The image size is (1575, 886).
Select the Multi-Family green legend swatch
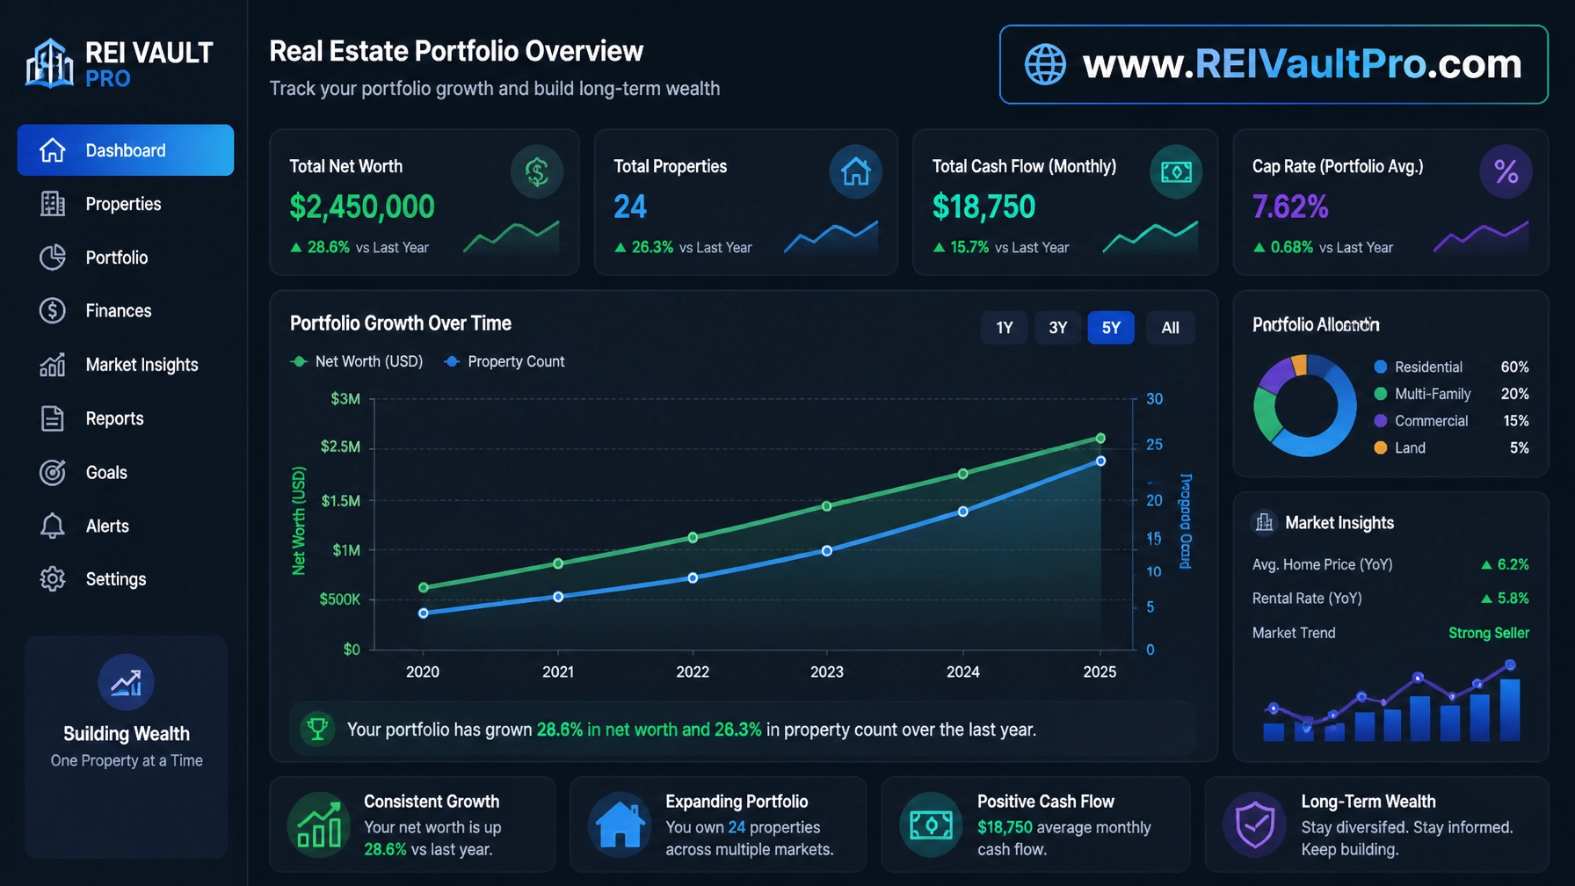tap(1381, 394)
